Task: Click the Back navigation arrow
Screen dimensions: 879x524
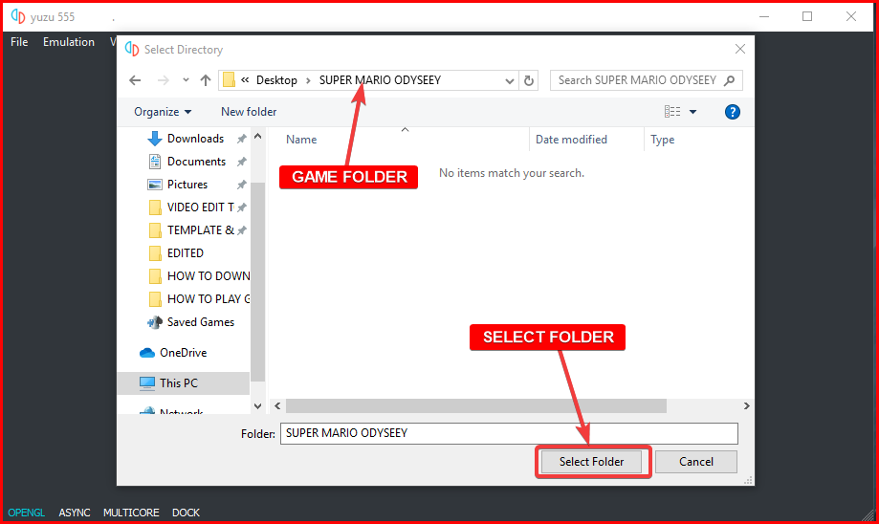Action: (x=135, y=80)
